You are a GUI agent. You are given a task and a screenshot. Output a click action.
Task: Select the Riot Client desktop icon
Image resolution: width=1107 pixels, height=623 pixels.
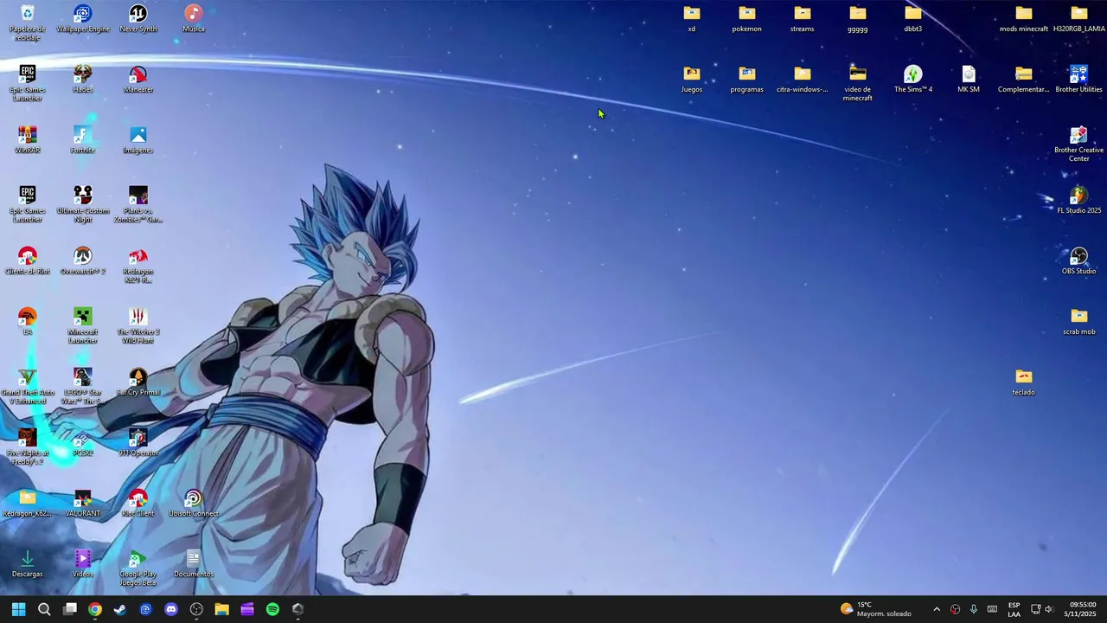[138, 504]
